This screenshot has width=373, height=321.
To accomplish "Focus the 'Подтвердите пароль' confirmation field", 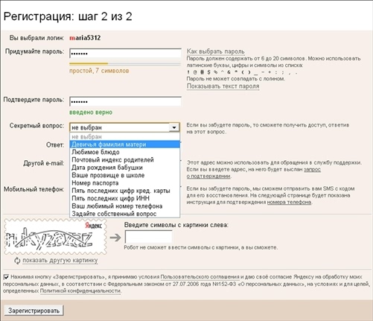I will point(125,102).
